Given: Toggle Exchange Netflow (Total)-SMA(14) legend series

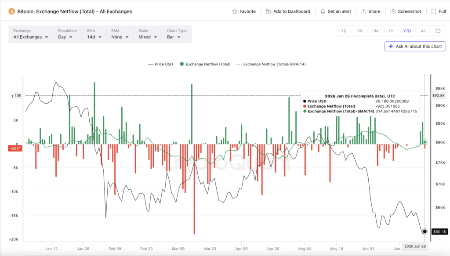Looking at the screenshot, I should pos(271,64).
